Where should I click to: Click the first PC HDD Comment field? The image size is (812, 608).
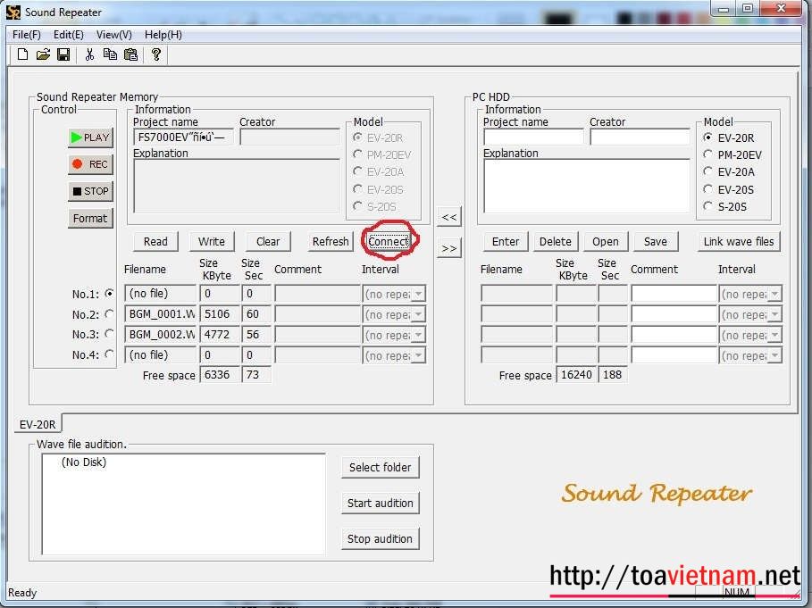click(674, 294)
